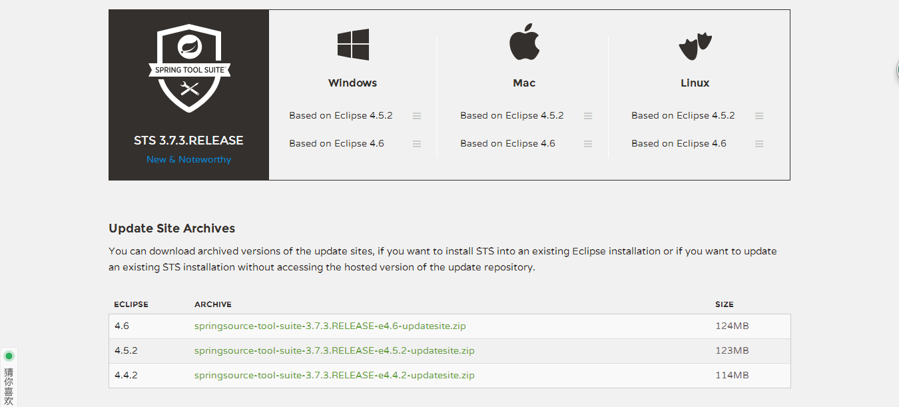Click the Windows logo icon
Image resolution: width=899 pixels, height=407 pixels.
[353, 45]
